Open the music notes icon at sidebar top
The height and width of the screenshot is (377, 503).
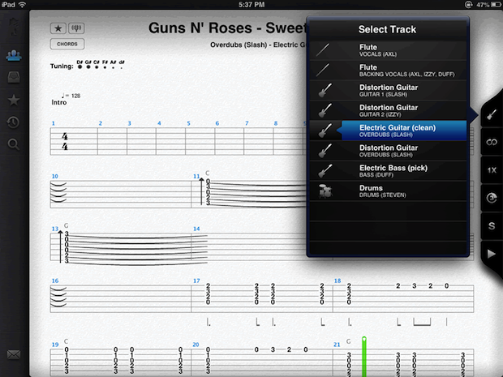(14, 28)
